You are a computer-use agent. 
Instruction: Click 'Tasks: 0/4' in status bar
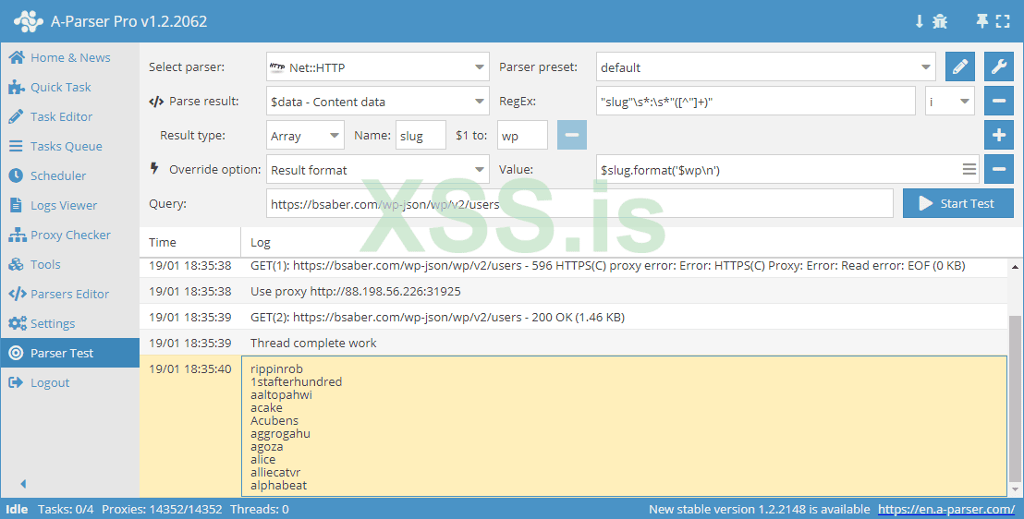(66, 509)
